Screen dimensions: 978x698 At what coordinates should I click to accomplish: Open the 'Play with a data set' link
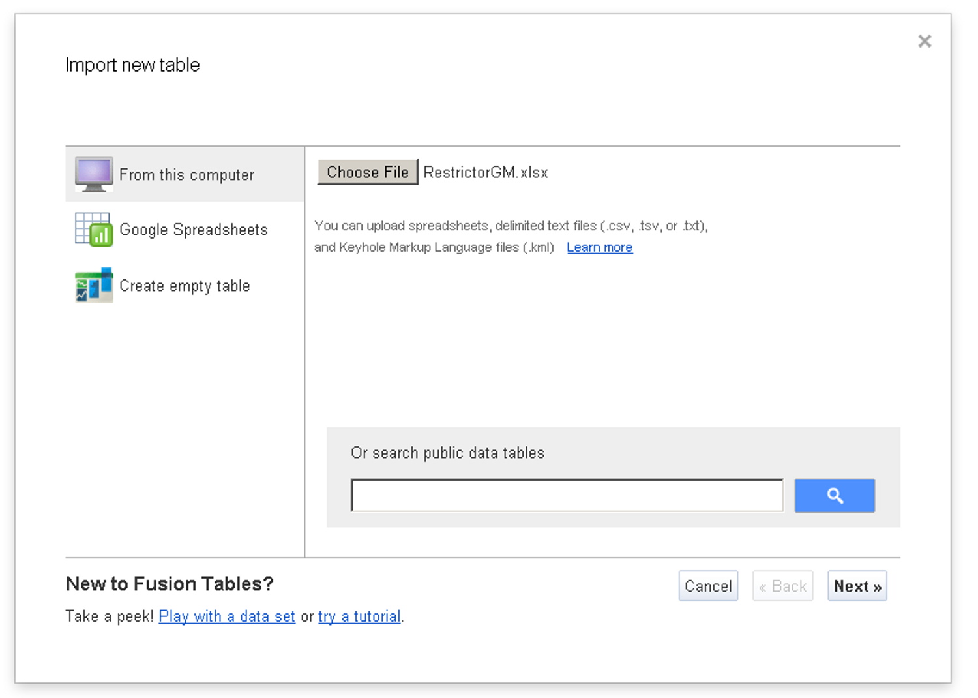[227, 616]
